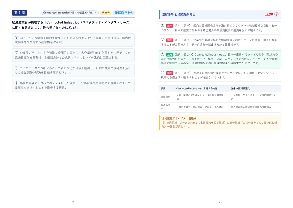Click page number 7 at the bottom
Screen dimensions: 293x208
click(220, 202)
